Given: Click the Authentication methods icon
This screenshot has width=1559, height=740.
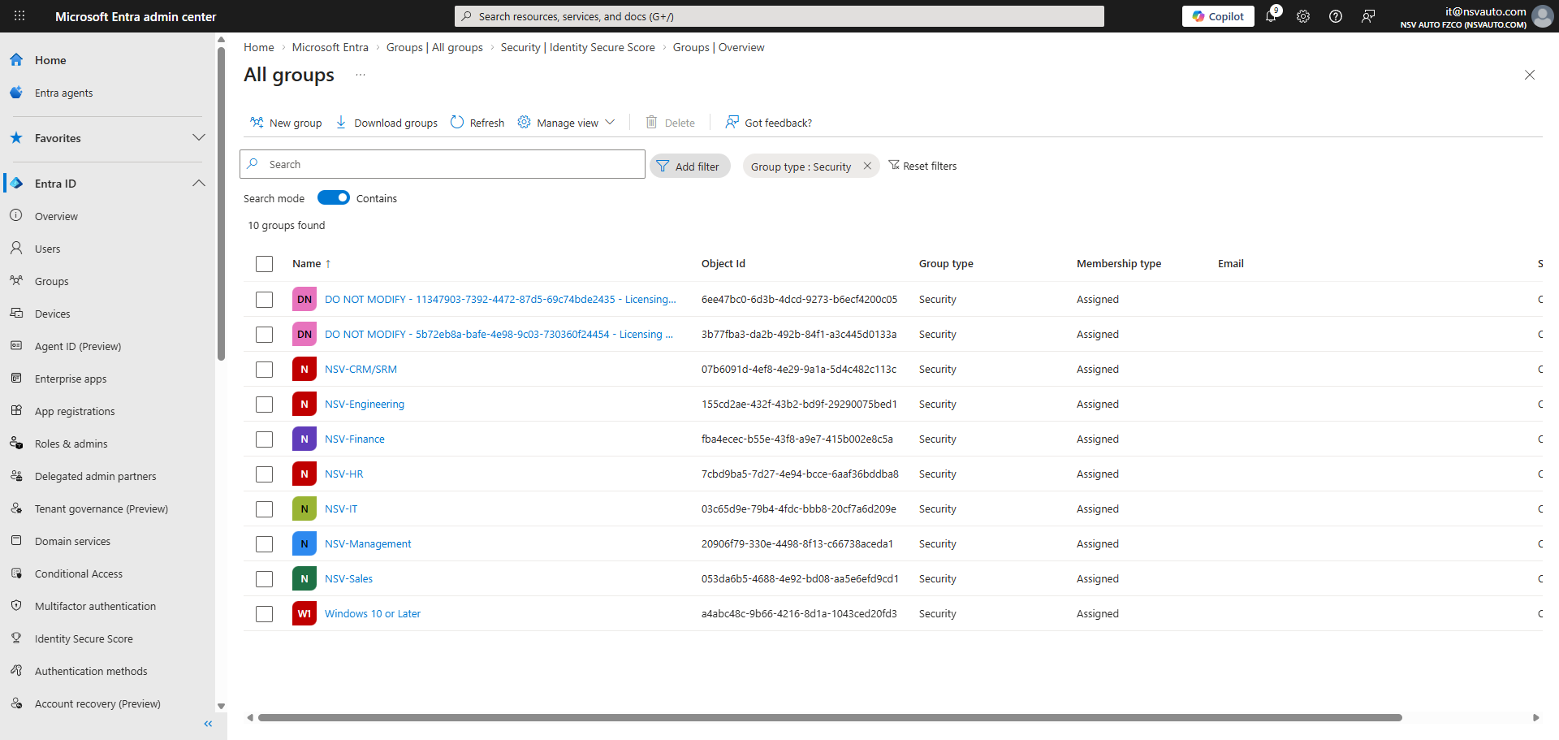Looking at the screenshot, I should 16,671.
